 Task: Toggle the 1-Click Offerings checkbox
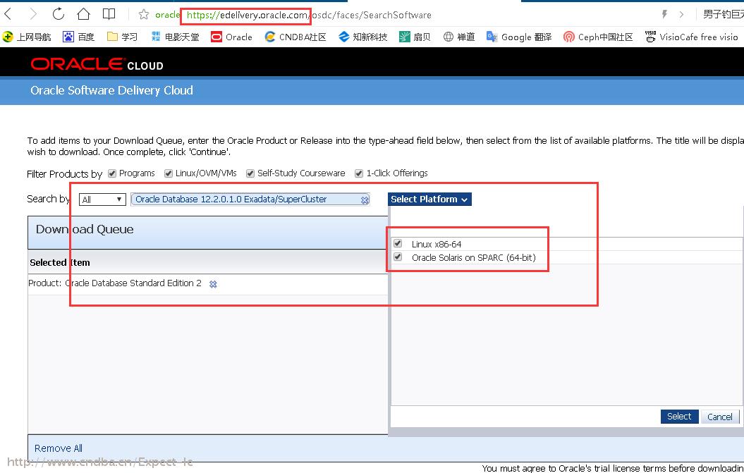pyautogui.click(x=359, y=173)
